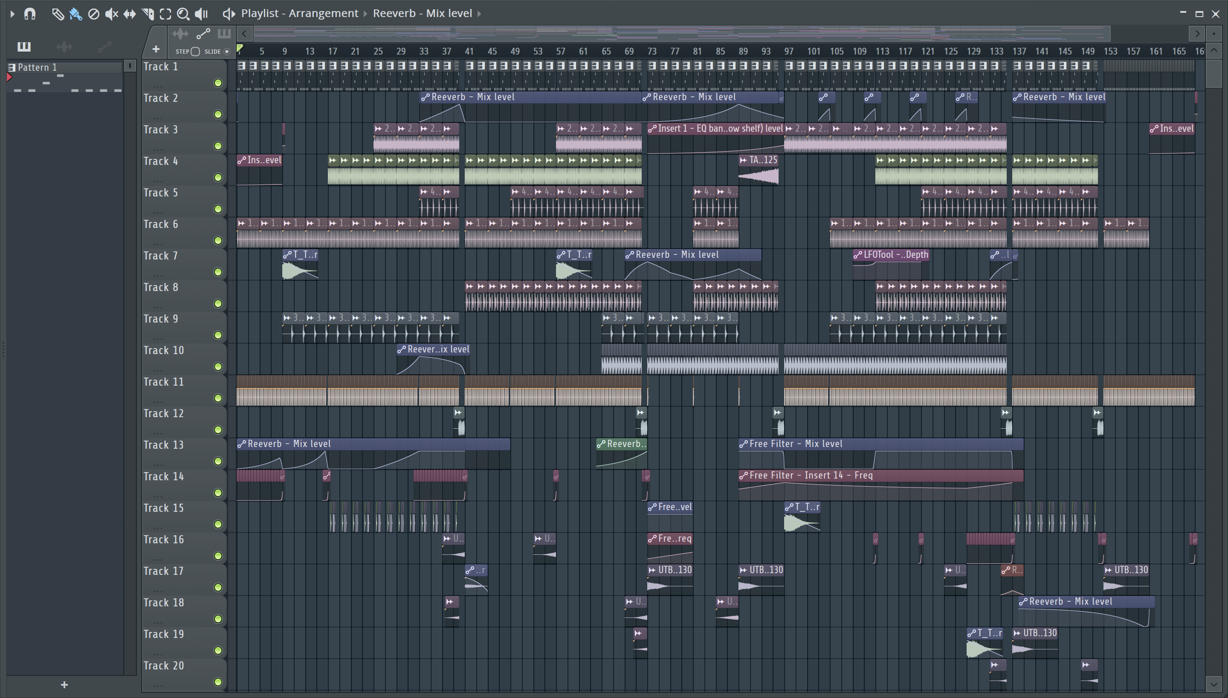
Task: Show automation clips via the picker node icon
Action: (x=104, y=46)
